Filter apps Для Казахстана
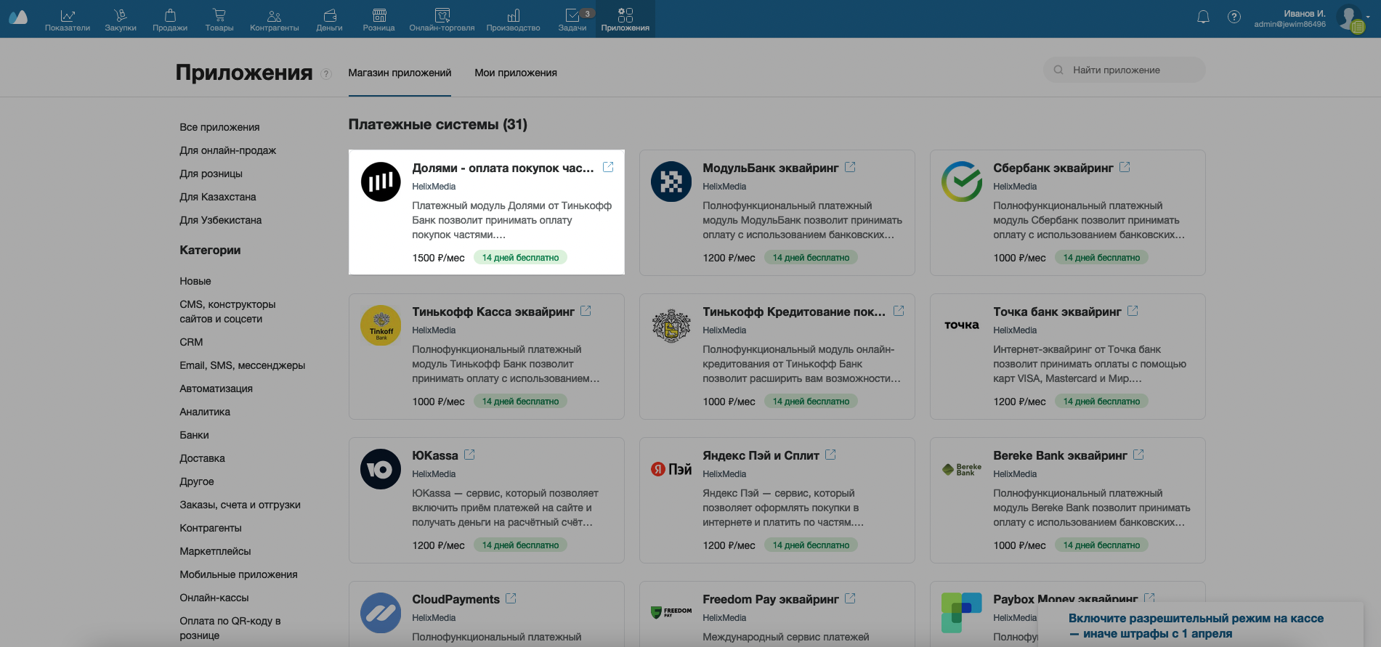 pos(218,197)
